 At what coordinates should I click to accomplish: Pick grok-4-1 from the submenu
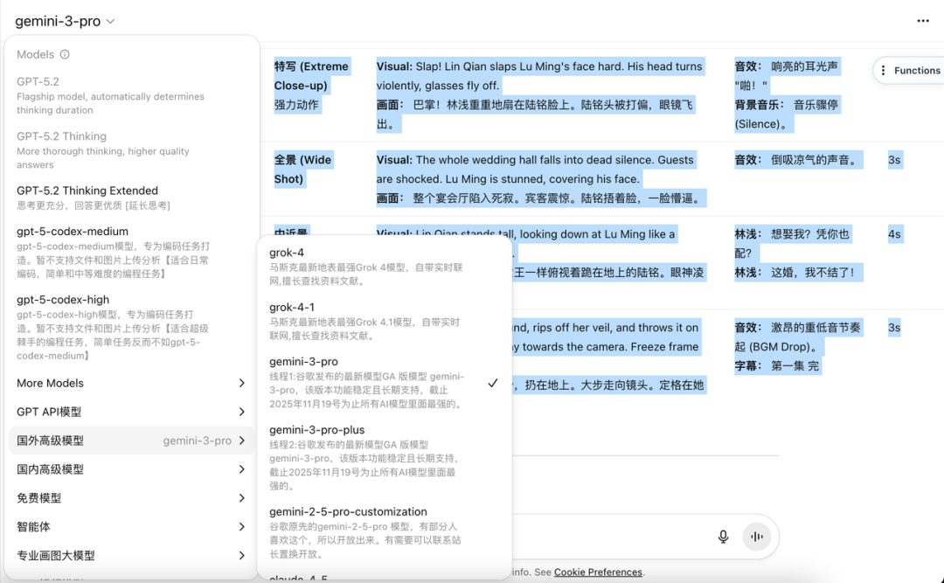(x=384, y=321)
